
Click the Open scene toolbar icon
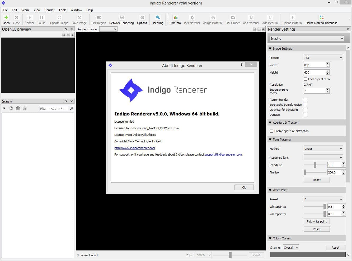(6, 18)
